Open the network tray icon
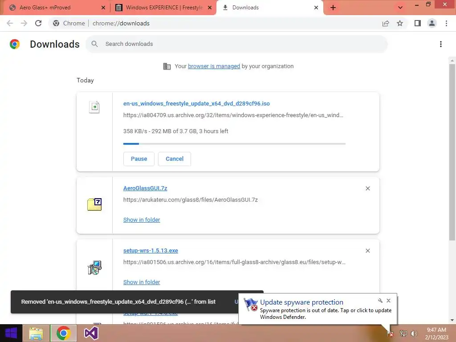456x342 pixels. click(x=403, y=334)
